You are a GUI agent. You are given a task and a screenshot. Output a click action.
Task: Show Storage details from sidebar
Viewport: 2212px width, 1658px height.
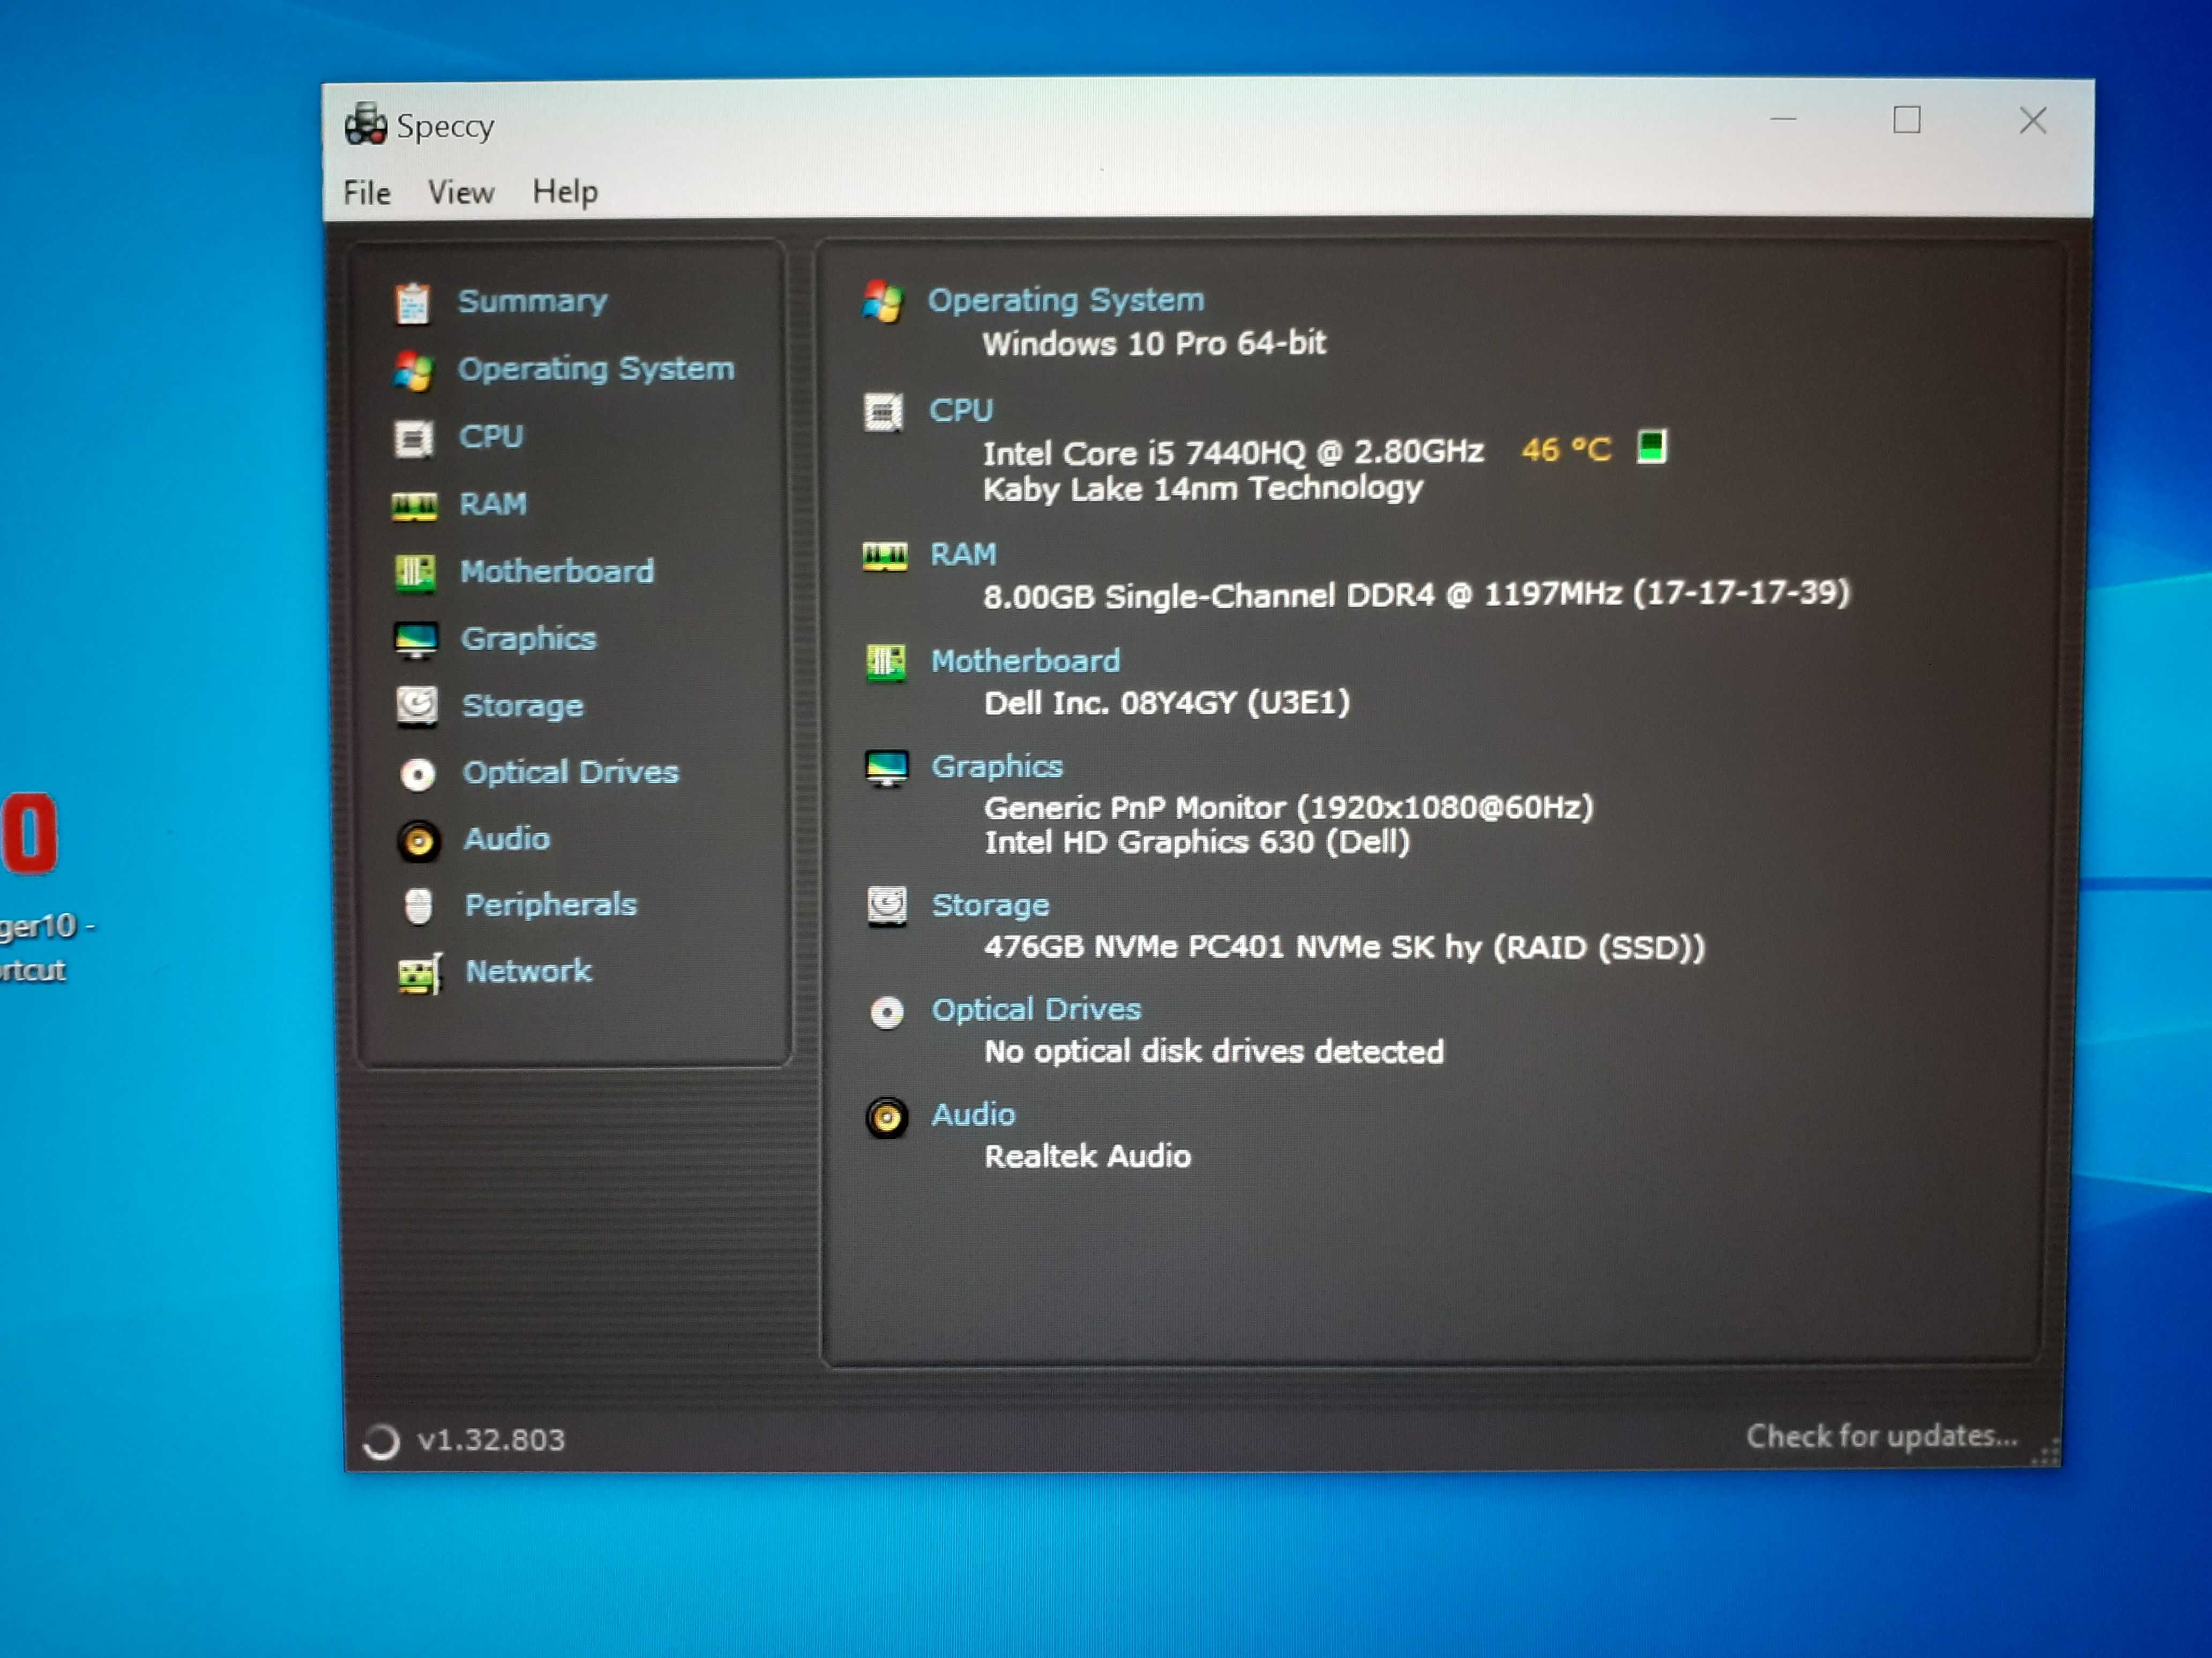click(522, 706)
